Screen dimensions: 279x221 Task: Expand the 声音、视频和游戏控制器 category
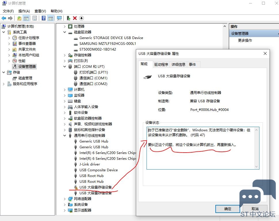[64, 124]
